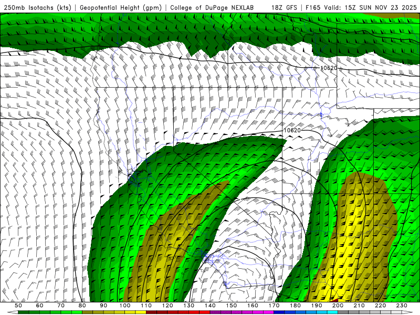Click the 100 knot colorbar label

tap(125, 306)
